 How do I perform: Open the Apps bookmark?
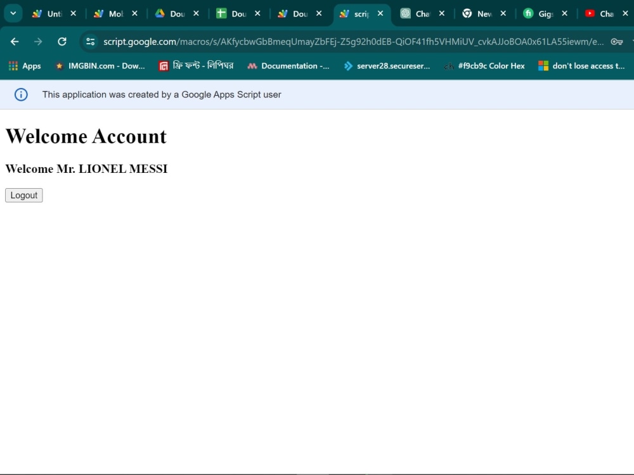click(25, 66)
